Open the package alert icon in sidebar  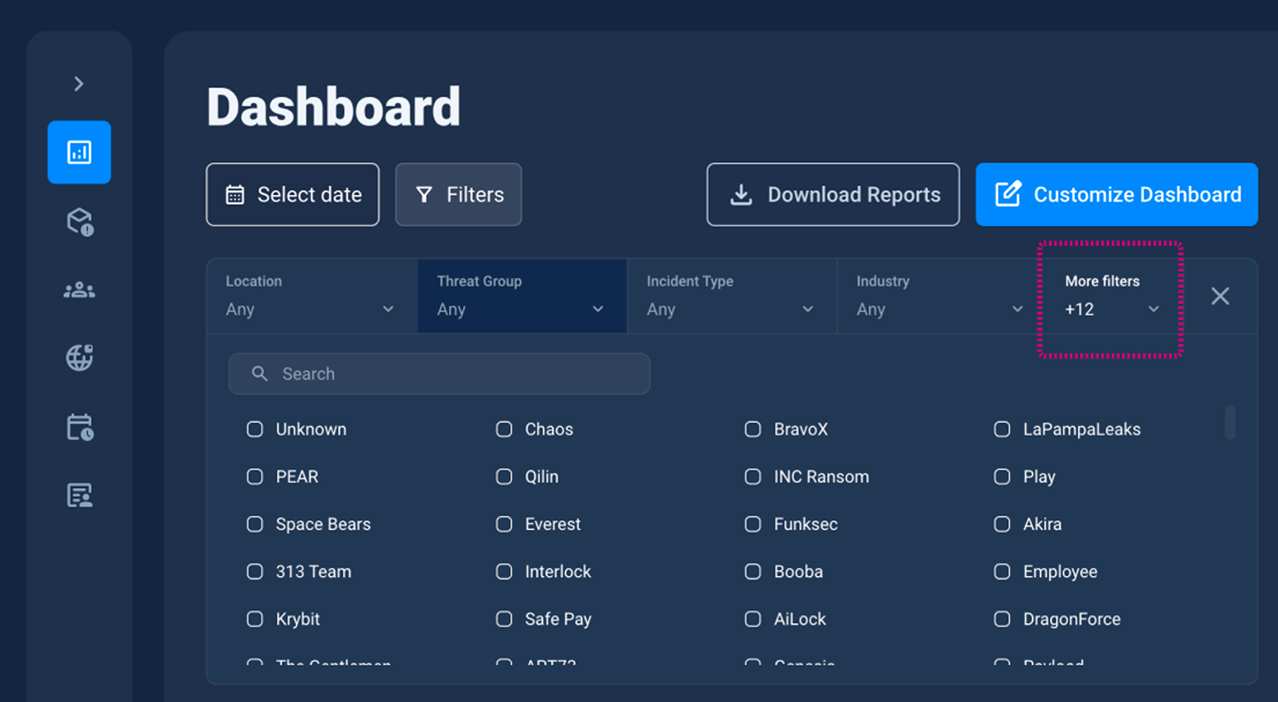pyautogui.click(x=80, y=222)
